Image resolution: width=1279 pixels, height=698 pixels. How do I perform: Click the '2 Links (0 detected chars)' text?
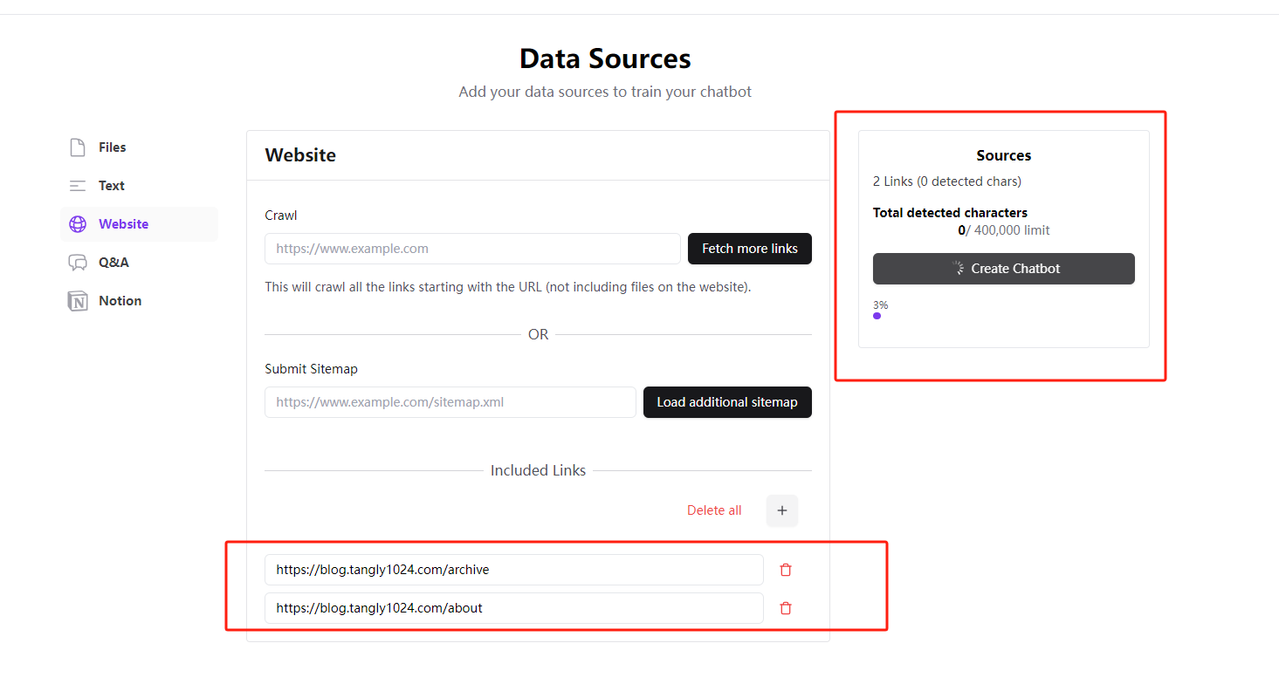click(947, 181)
